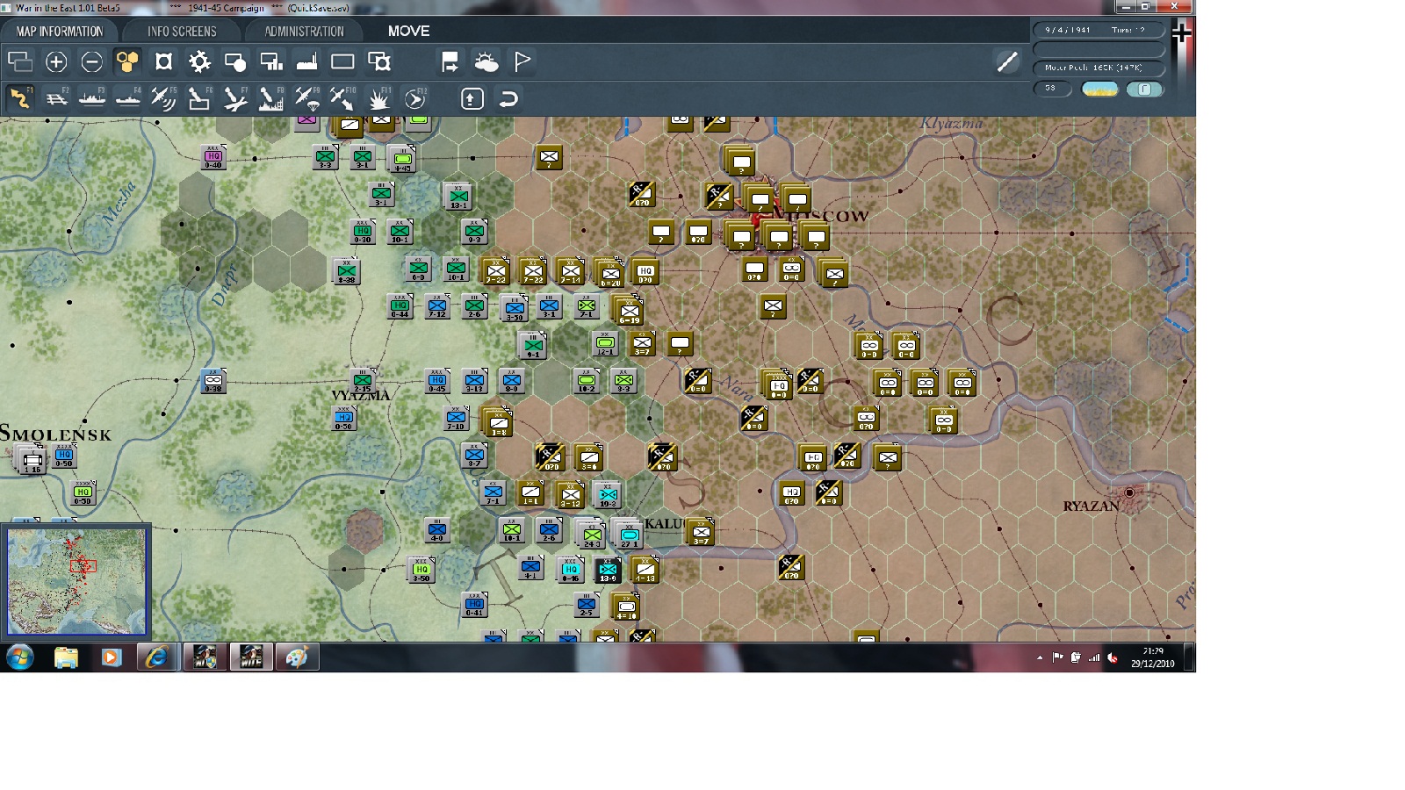1405x790 pixels.
Task: Click the minimap overview thumbnail
Action: 76,581
